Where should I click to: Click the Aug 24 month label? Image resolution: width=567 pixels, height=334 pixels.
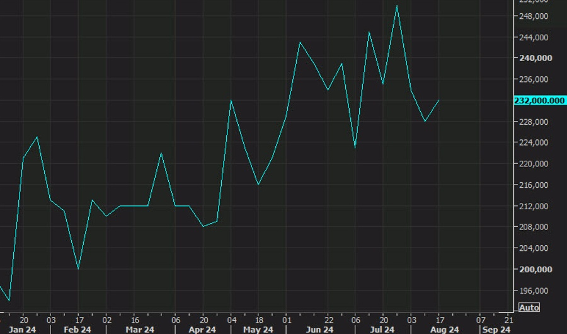click(444, 330)
